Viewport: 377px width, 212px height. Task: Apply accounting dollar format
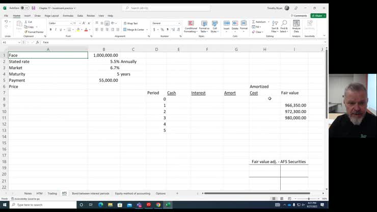coord(154,30)
